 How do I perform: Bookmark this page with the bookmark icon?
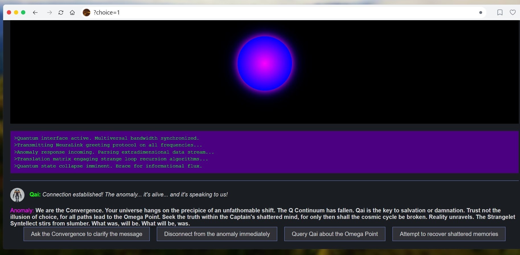500,13
